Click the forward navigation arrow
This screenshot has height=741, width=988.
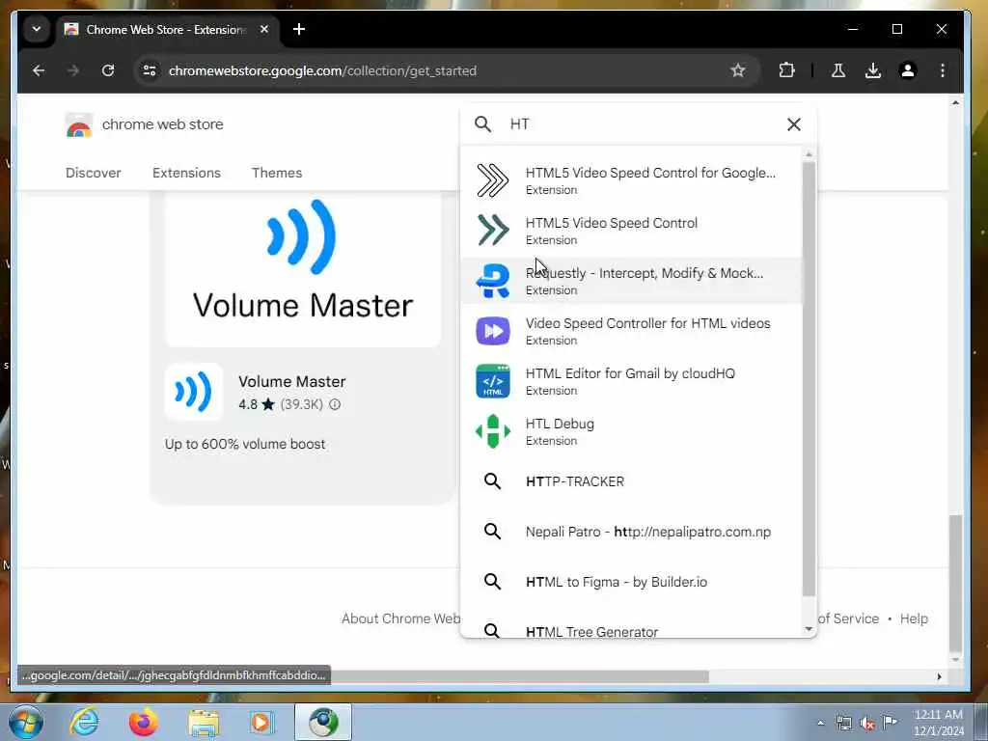click(x=73, y=70)
